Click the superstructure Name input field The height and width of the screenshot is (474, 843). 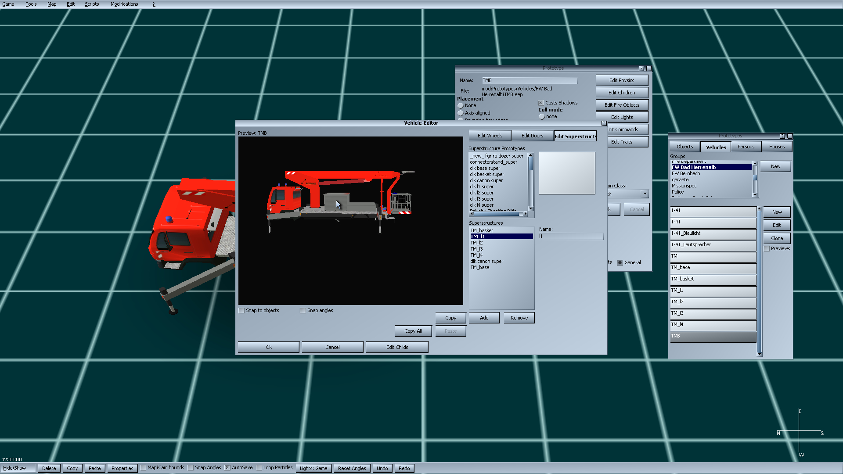coord(571,237)
